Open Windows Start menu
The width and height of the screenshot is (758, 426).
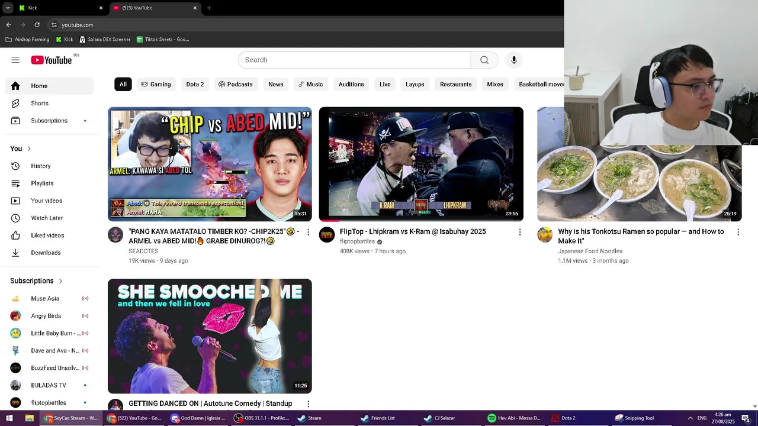9,418
